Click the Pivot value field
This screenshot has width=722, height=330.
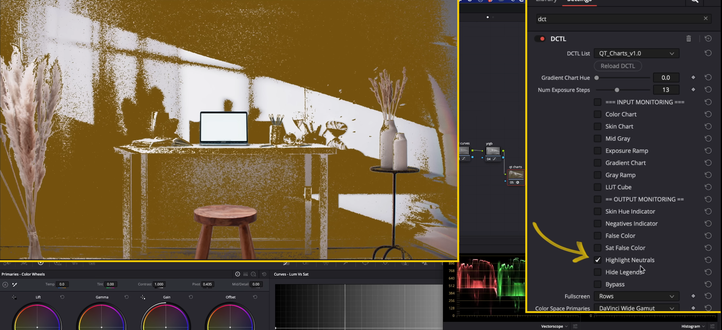(x=208, y=284)
